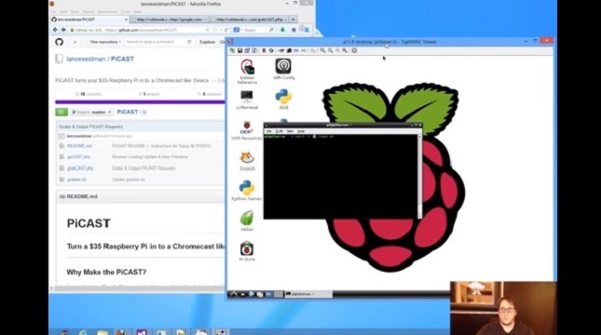Click TightVNC refresh screen toolbar icon
The width and height of the screenshot is (601, 335).
[271, 50]
